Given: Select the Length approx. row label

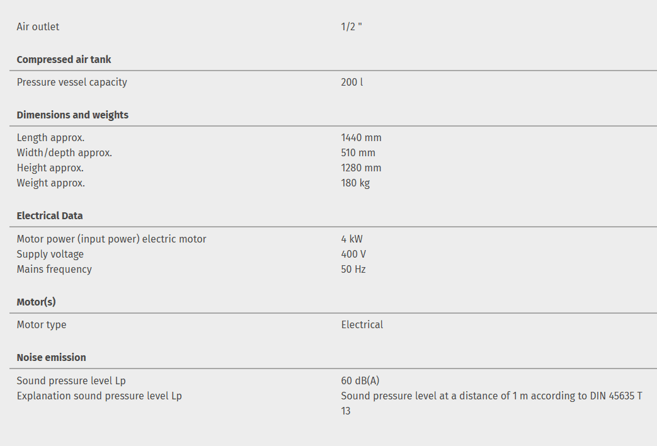Looking at the screenshot, I should click(x=50, y=137).
